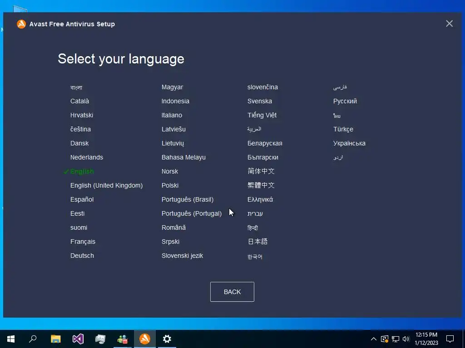The width and height of the screenshot is (465, 348).
Task: Choose Slovenski jezik
Action: point(183,256)
